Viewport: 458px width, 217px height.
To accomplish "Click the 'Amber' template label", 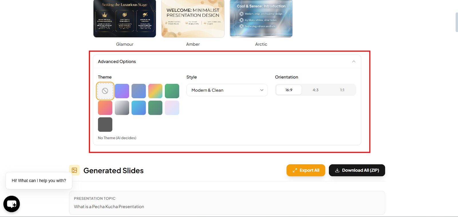I will [x=193, y=44].
